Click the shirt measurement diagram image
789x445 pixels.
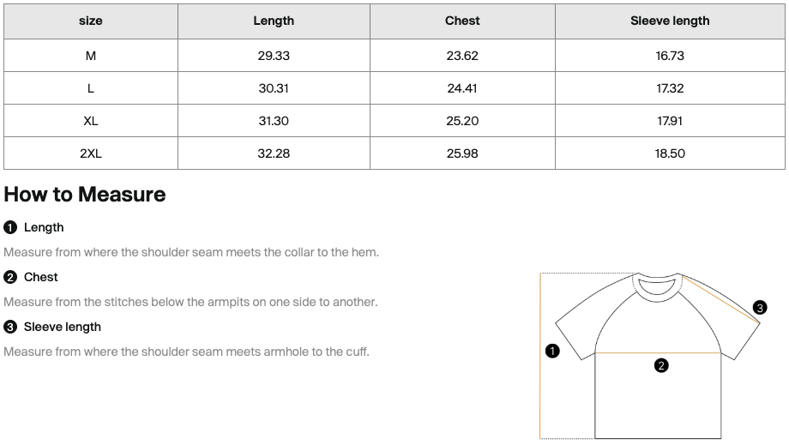[x=653, y=356]
